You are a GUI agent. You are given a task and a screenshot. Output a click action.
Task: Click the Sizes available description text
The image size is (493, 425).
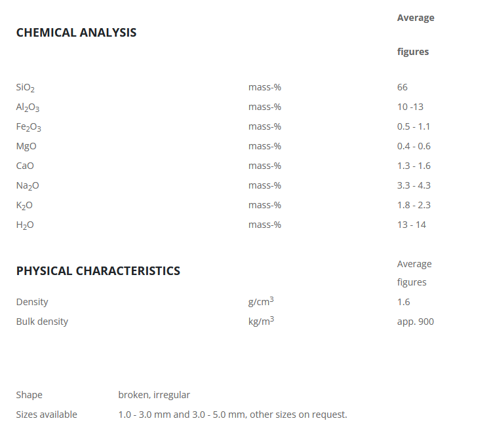[232, 415]
